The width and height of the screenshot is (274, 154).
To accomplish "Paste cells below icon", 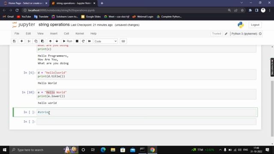I will pyautogui.click(x=42, y=41).
